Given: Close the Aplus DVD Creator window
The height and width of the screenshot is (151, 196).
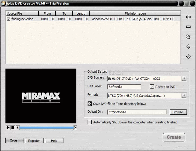Looking at the screenshot, I should (x=193, y=3).
